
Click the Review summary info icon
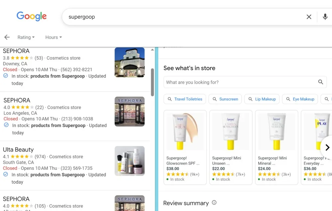(214, 203)
